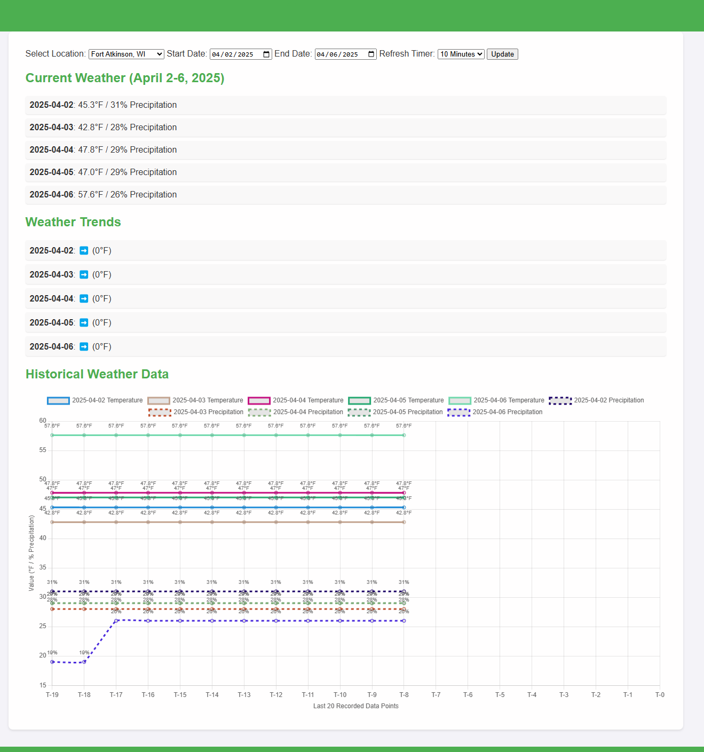Click the 2025-04-04 Temperature color swatch
Viewport: 704px width, 752px height.
pos(259,401)
